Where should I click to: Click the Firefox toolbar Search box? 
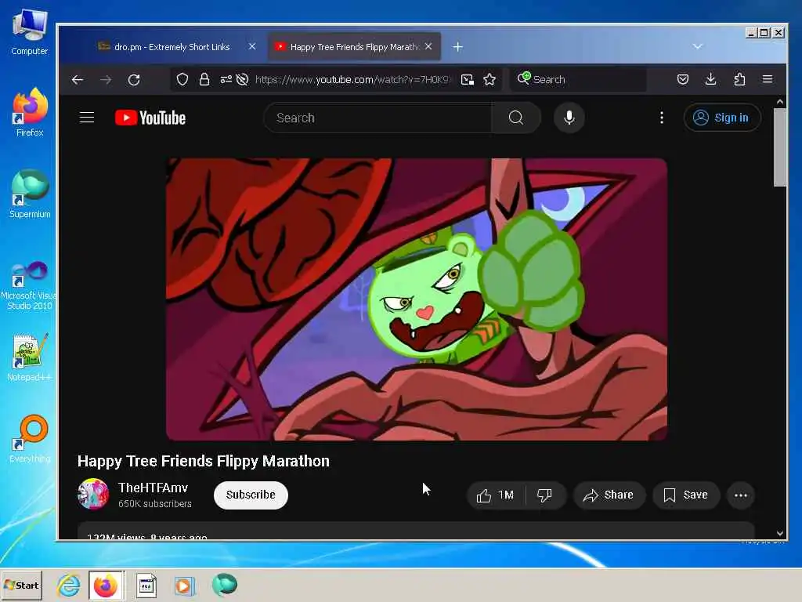click(578, 79)
